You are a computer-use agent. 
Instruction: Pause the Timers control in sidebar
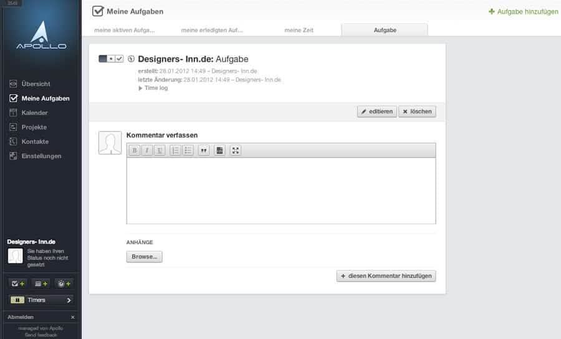click(x=17, y=300)
